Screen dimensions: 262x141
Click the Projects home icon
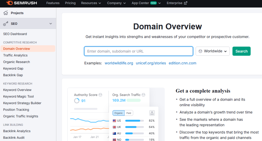tap(6, 13)
